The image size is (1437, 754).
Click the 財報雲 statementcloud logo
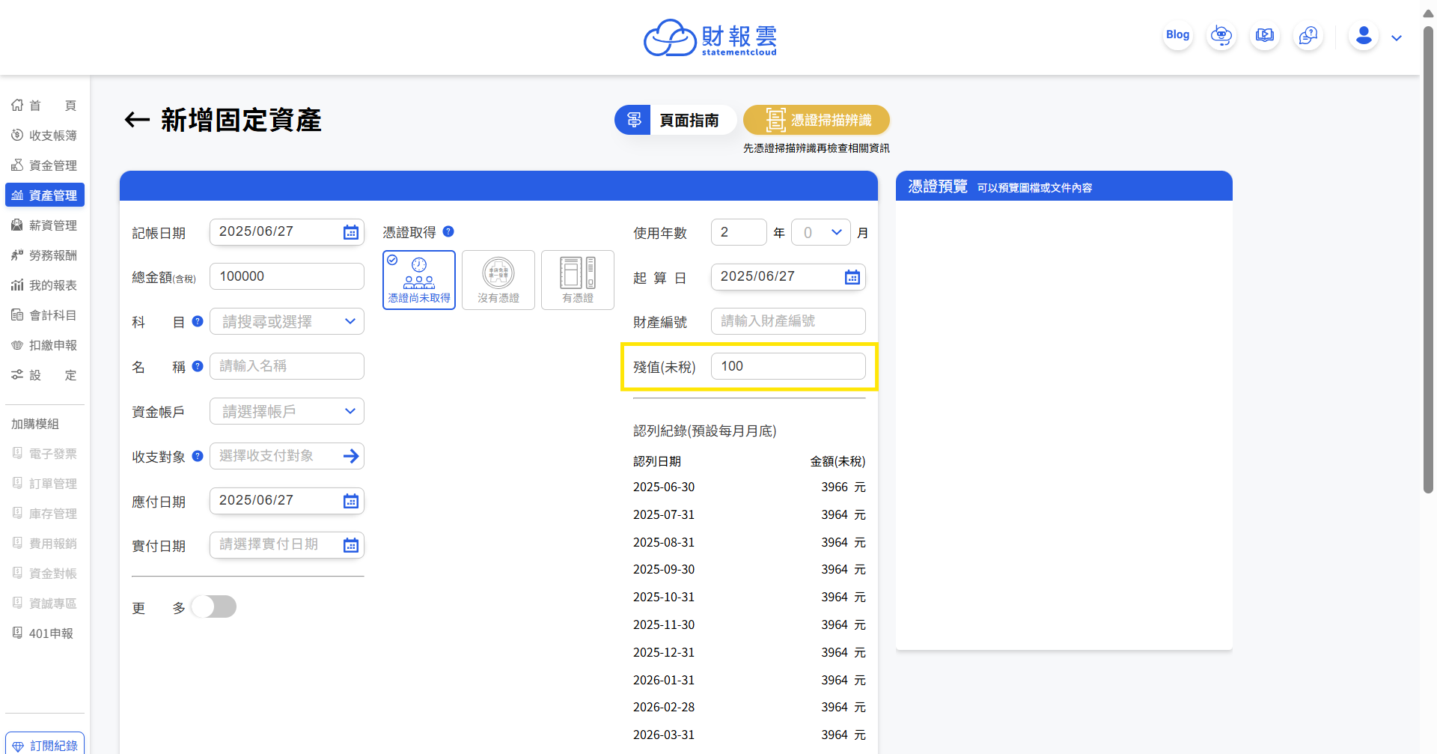coord(710,37)
